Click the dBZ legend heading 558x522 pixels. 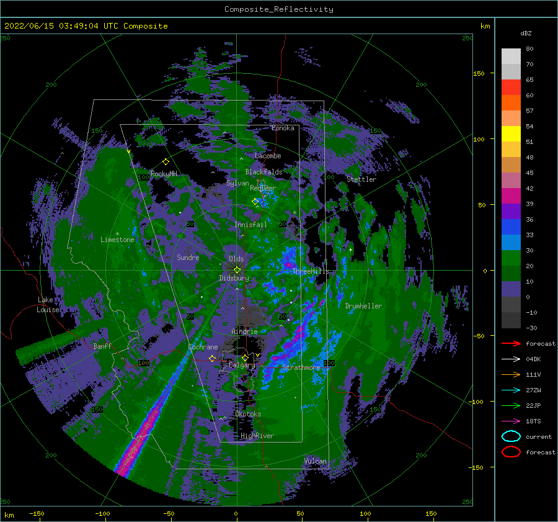[526, 33]
